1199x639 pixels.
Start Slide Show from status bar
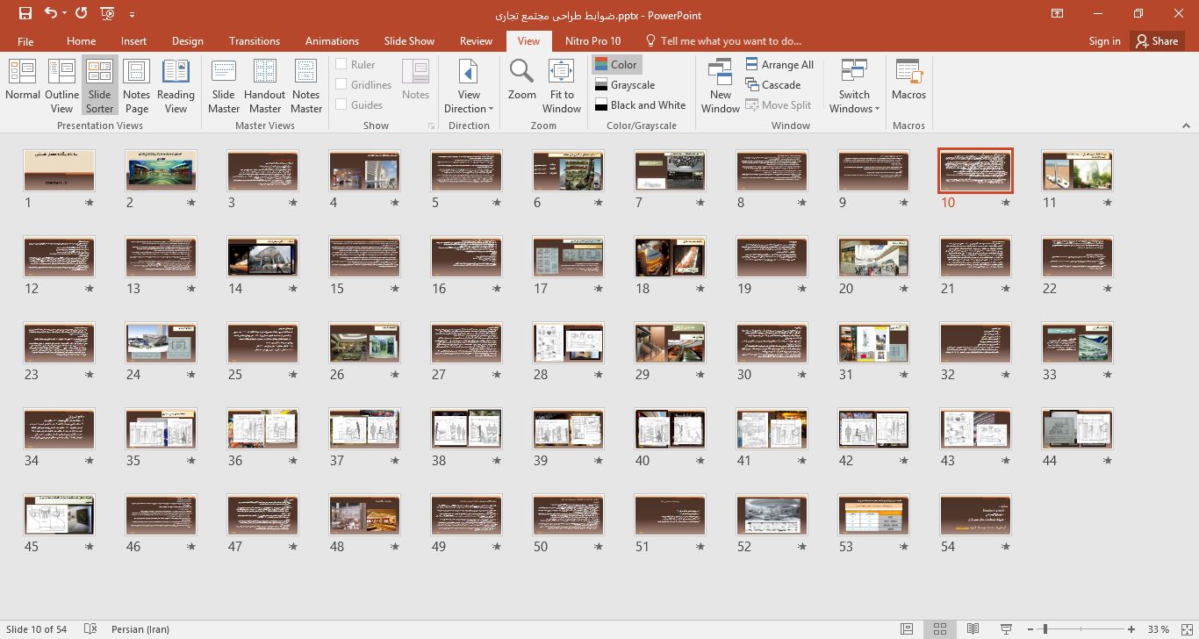pos(1006,628)
